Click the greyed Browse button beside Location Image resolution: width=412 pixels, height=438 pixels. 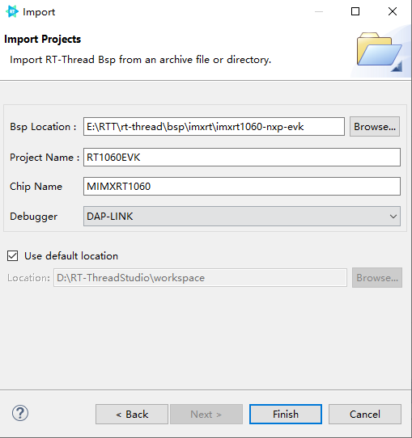coord(377,278)
